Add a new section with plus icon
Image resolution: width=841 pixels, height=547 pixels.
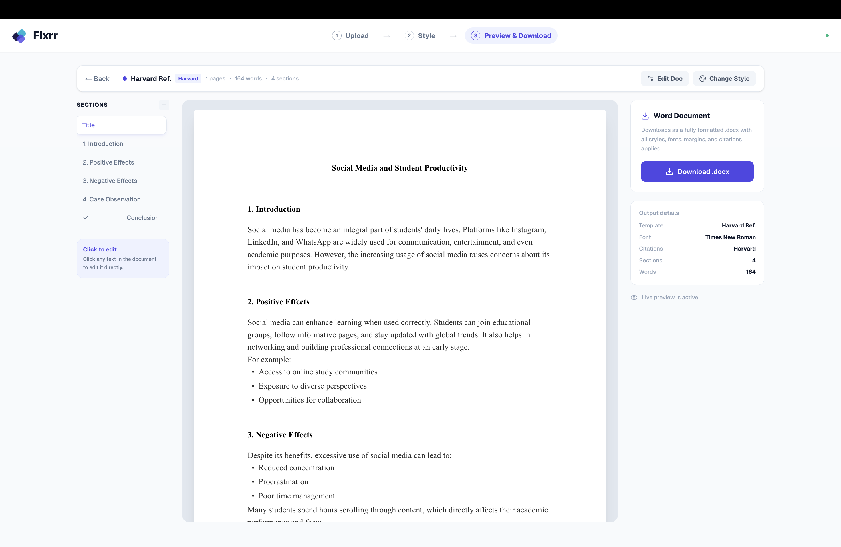[x=164, y=105]
